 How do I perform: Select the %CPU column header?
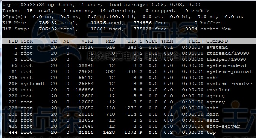[x=152, y=41]
